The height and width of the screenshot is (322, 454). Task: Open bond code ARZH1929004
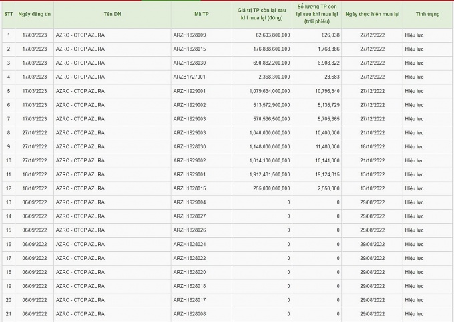click(190, 202)
